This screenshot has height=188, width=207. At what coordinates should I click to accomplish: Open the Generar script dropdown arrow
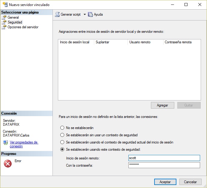coord(85,14)
